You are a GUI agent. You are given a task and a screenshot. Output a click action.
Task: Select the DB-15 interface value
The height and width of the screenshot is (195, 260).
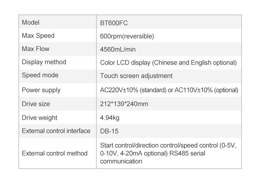click(x=109, y=131)
